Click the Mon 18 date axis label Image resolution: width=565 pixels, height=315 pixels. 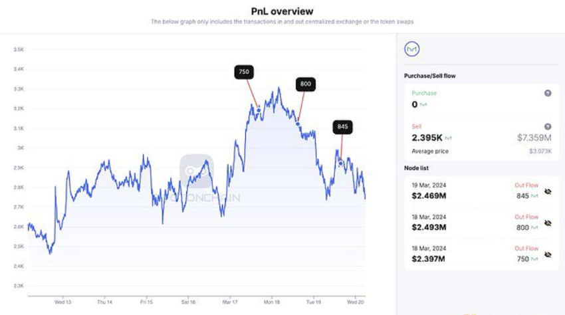pos(271,301)
